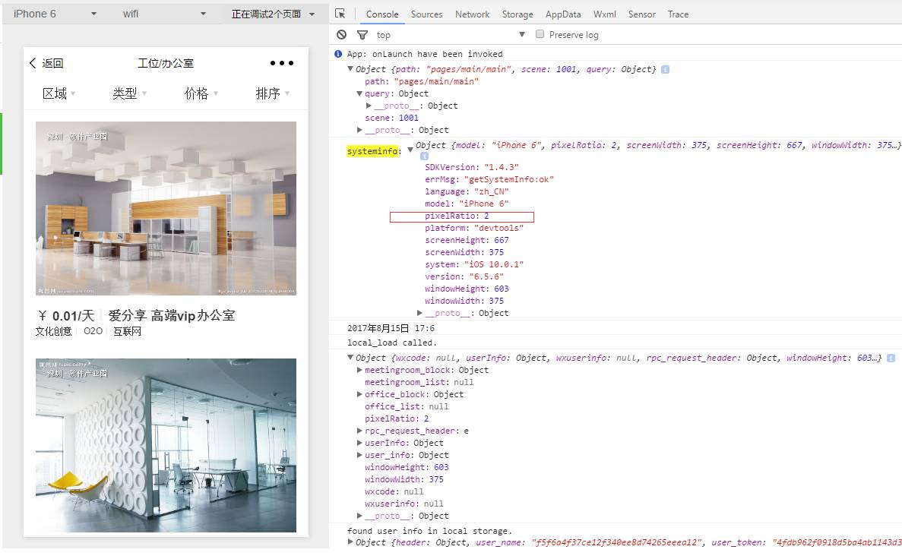Switch to the Sensor tab
The image size is (902, 559).
(641, 14)
